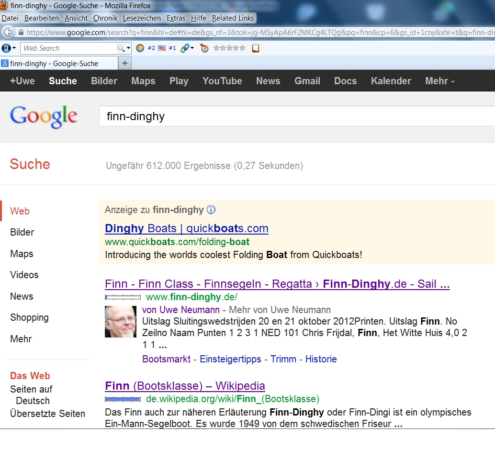Open Kalender in the Google bar
Viewport: 495px width, 450px height.
click(391, 81)
